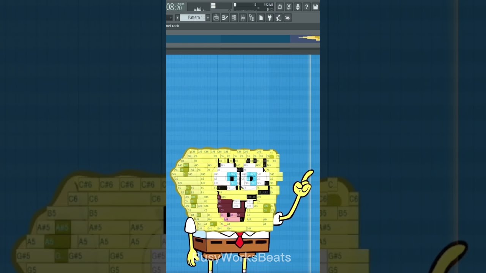Open the Playlist view
This screenshot has height=273, width=486.
[216, 18]
